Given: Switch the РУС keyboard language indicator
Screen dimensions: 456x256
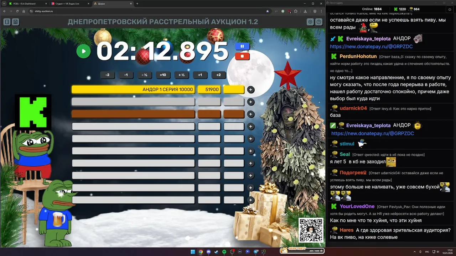Looking at the screenshot, I should pos(427,252).
